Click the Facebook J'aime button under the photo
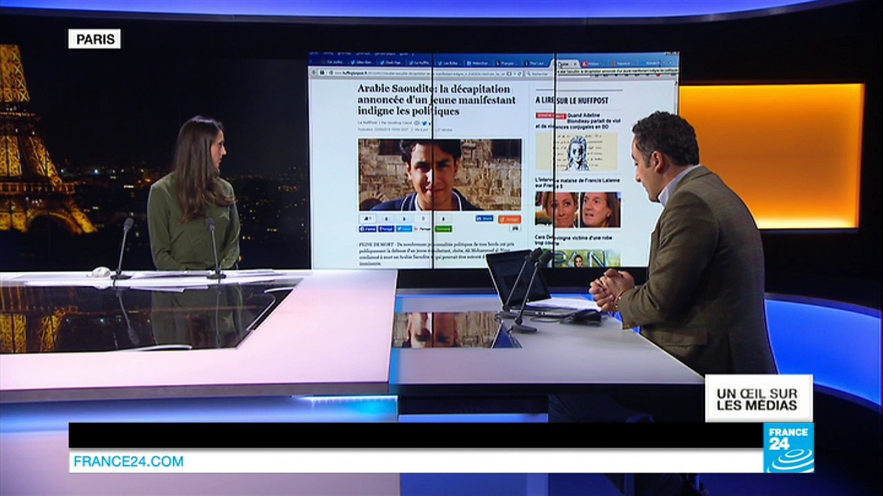883x496 pixels. [x=368, y=229]
